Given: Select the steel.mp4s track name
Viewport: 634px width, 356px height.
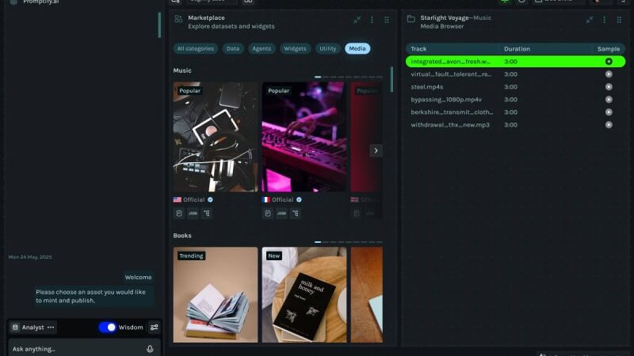Looking at the screenshot, I should click(x=427, y=87).
